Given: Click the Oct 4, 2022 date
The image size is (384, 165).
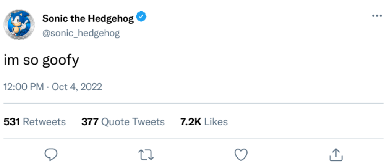Looking at the screenshot, I should 77,87.
